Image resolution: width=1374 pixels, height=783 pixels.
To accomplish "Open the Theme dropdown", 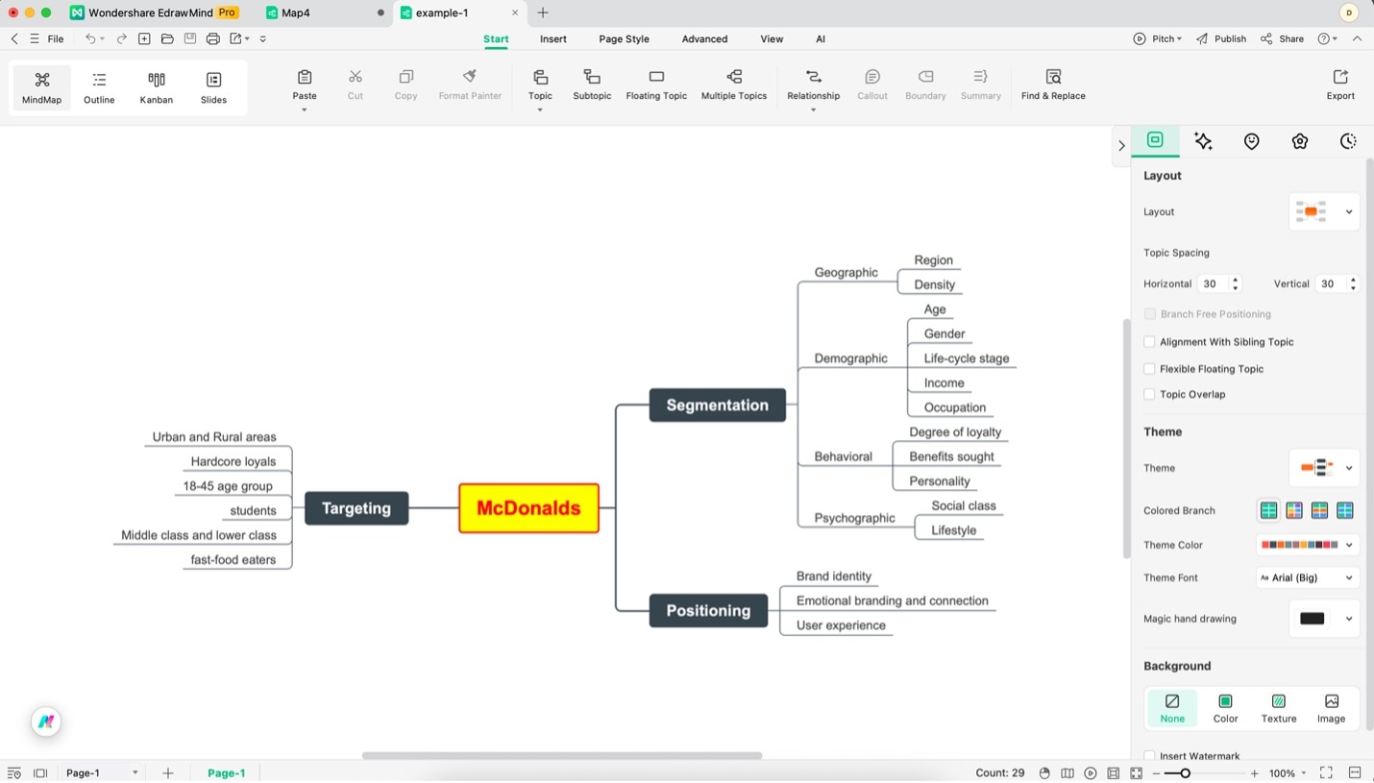I will coord(1324,468).
